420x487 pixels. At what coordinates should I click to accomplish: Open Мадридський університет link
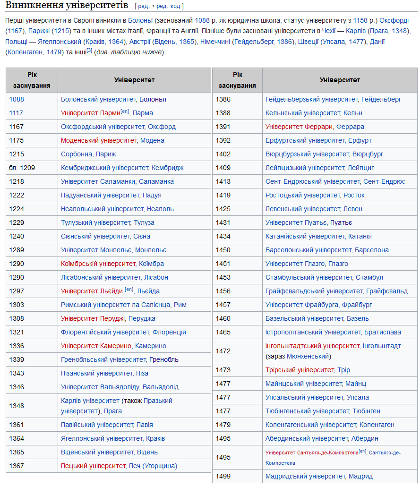click(305, 476)
